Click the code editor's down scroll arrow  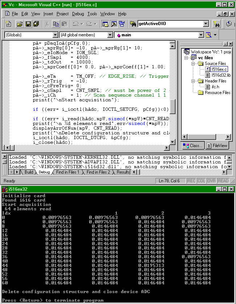(x=172, y=142)
